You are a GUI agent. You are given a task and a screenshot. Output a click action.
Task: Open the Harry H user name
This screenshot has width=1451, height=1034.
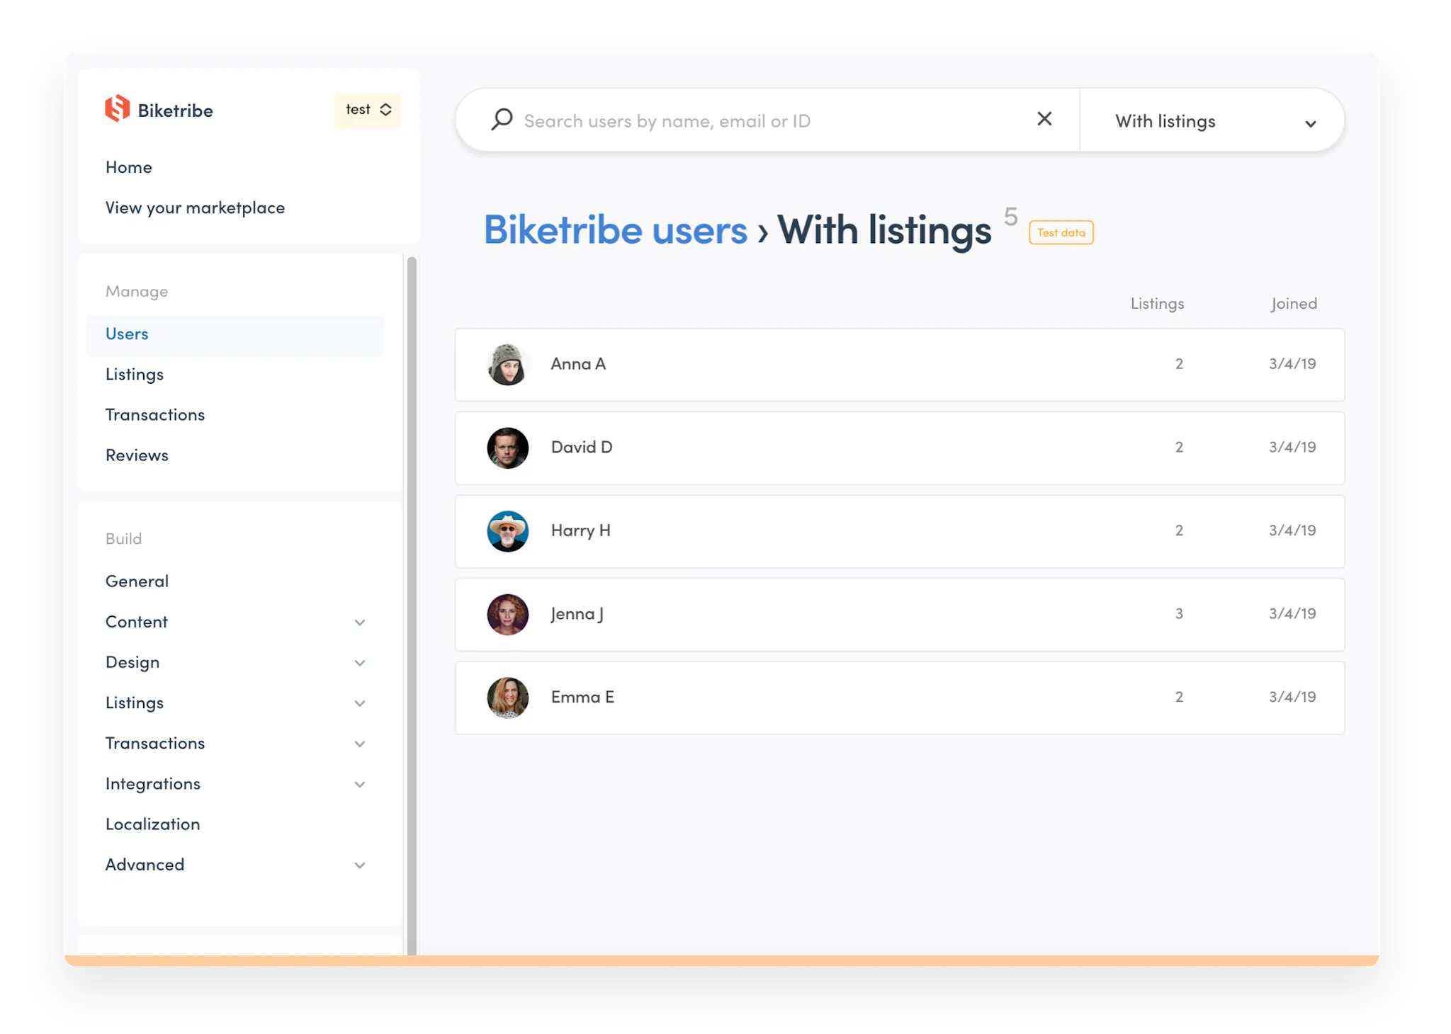click(x=580, y=531)
